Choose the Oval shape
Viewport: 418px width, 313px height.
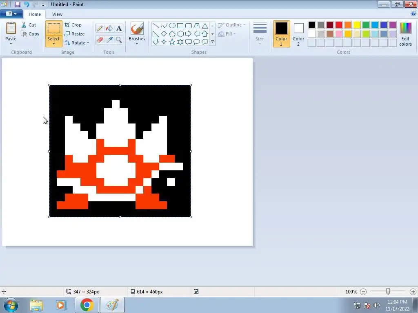[172, 26]
